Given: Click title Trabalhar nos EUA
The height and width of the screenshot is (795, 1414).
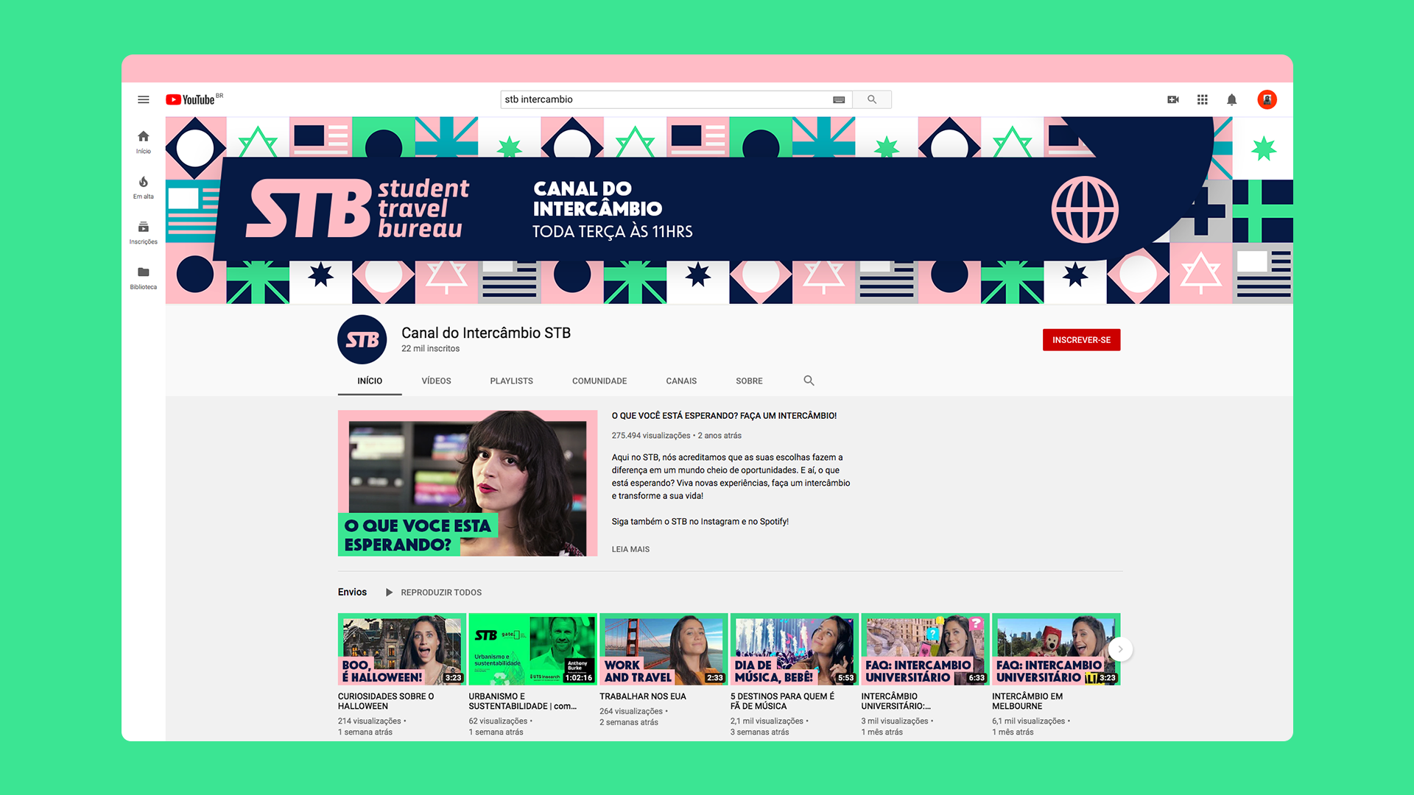Looking at the screenshot, I should (x=643, y=696).
